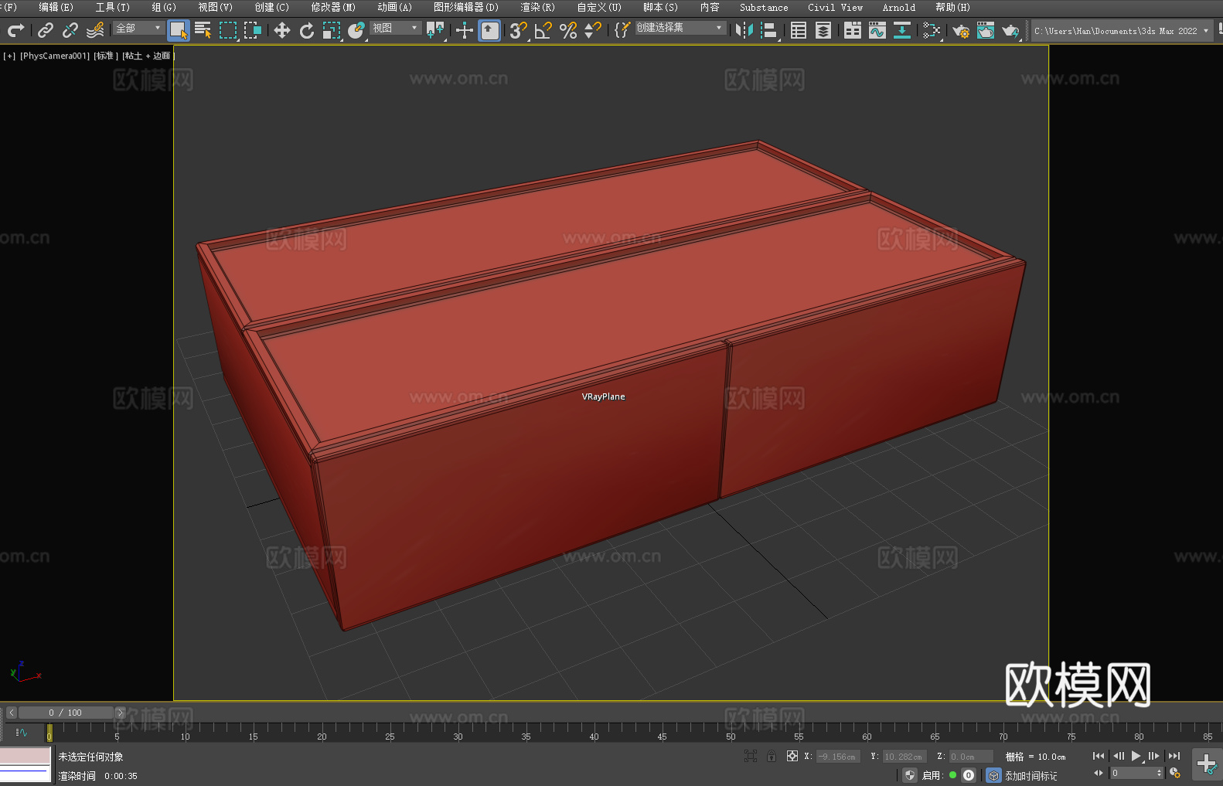Open the 视图 reference coordinate dropdown
The height and width of the screenshot is (786, 1223).
394,28
